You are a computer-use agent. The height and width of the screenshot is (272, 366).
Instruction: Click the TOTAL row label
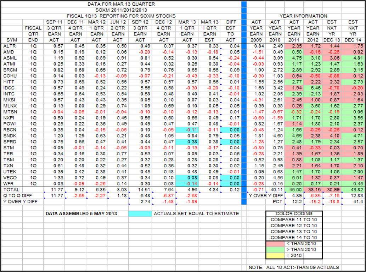(x=11, y=189)
